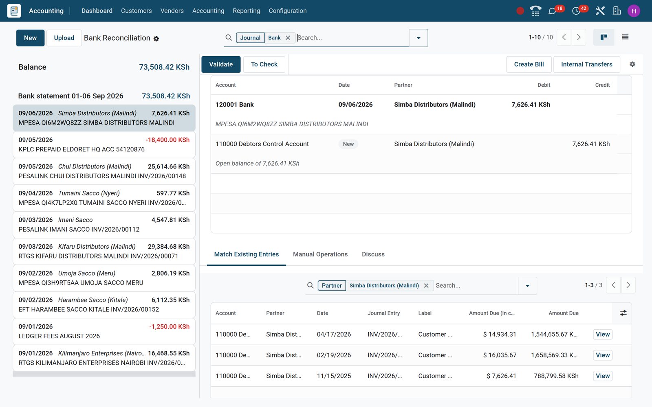The image size is (652, 407).
Task: Click the red recording indicator icon
Action: tap(520, 11)
